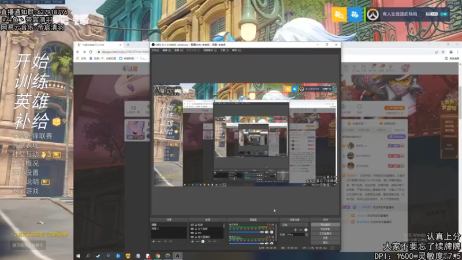Open settings gear for 台式音响 mixer channel
The image size is (462, 260).
(x=271, y=232)
